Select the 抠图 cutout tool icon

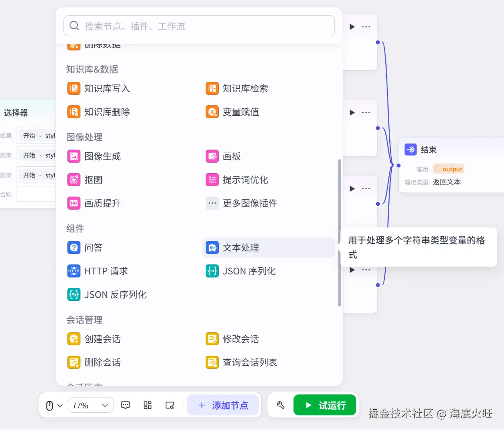click(x=73, y=180)
